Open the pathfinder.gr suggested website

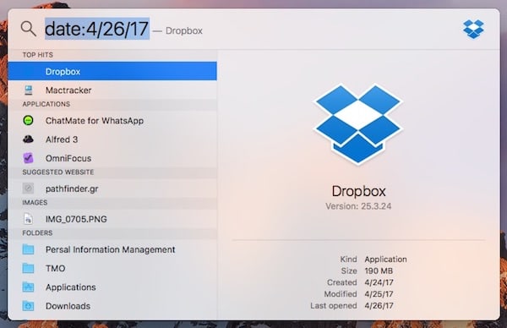point(112,189)
